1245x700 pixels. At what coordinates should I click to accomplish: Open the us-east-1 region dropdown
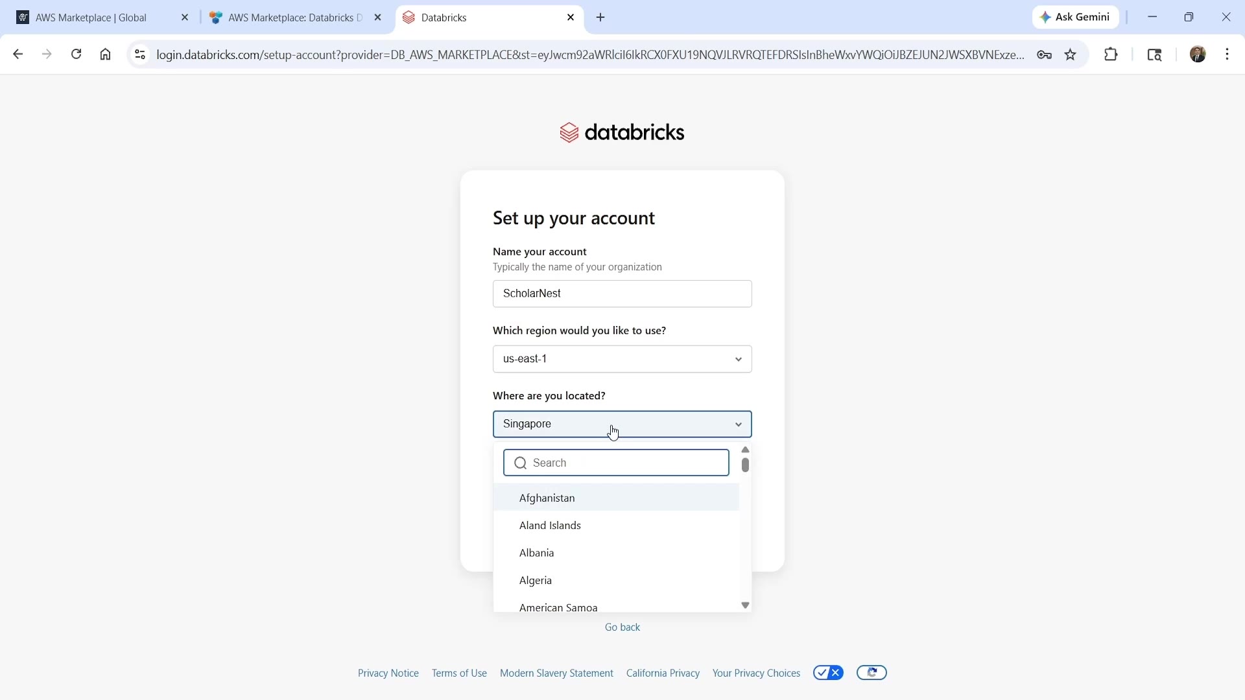pos(622,359)
